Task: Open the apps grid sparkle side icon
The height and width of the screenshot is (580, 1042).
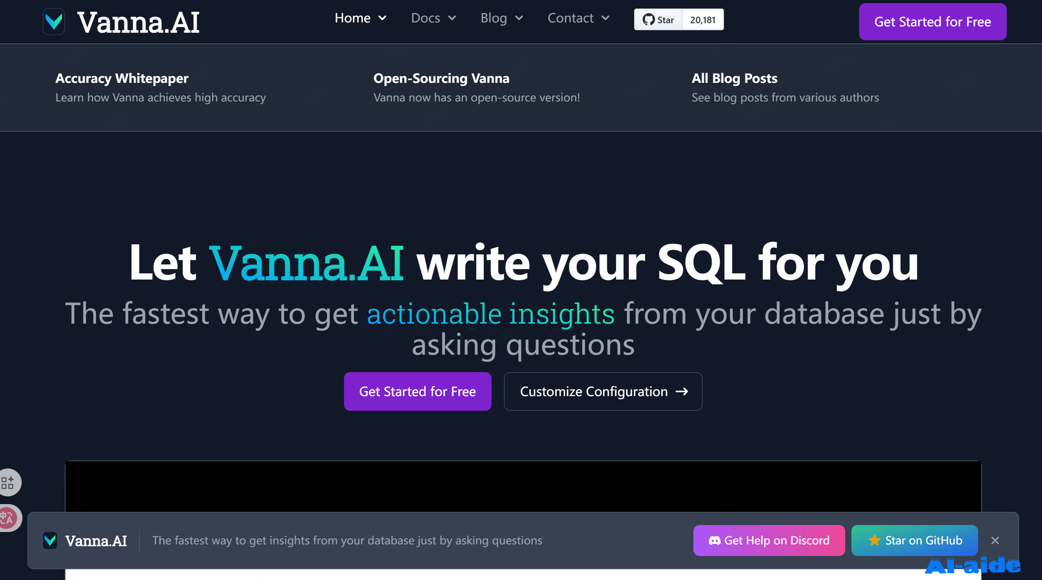Action: click(8, 482)
